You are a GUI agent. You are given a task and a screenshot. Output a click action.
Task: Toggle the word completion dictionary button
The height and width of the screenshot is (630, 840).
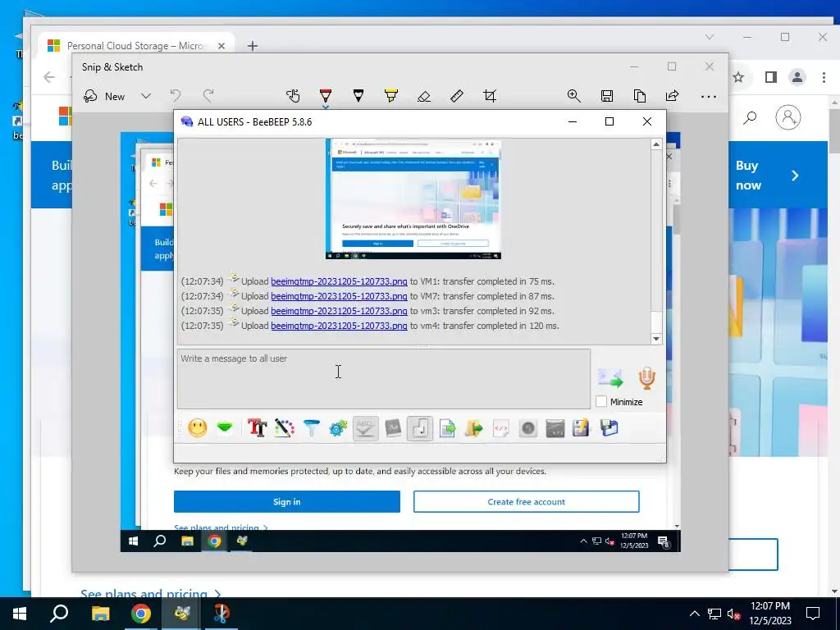(x=393, y=428)
